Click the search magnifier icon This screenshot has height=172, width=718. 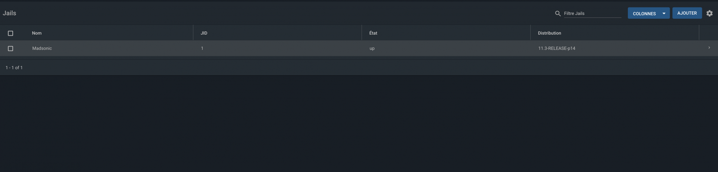(x=558, y=13)
